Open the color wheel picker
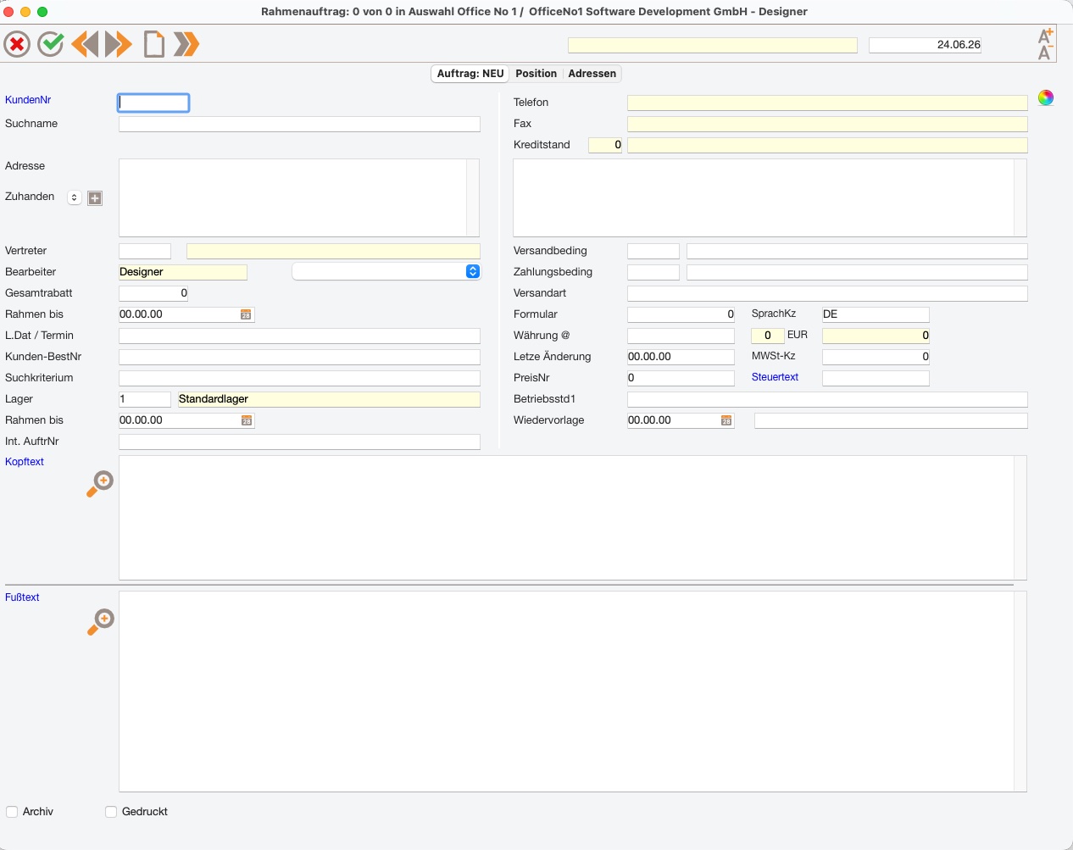Viewport: 1073px width, 850px height. click(1046, 97)
